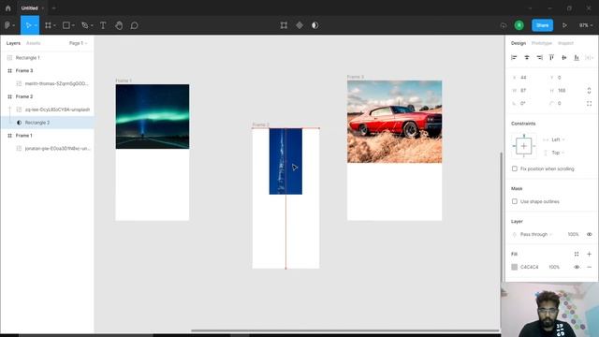
Task: Click the red car image on canvas
Action: (x=394, y=122)
